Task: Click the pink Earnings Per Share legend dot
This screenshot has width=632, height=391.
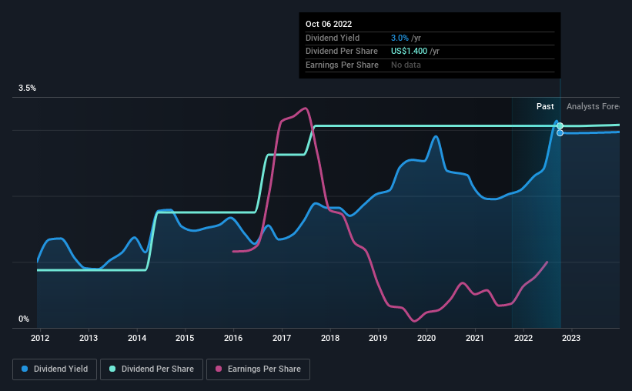Action: 219,369
